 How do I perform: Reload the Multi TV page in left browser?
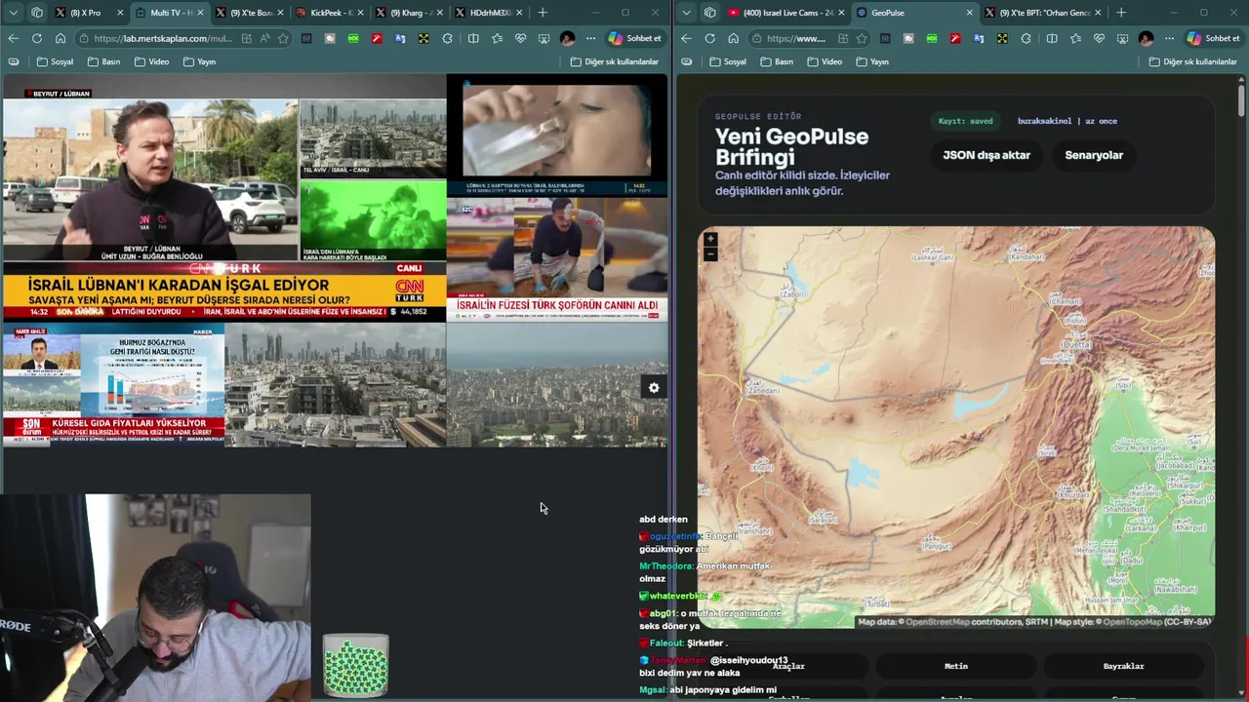(36, 38)
